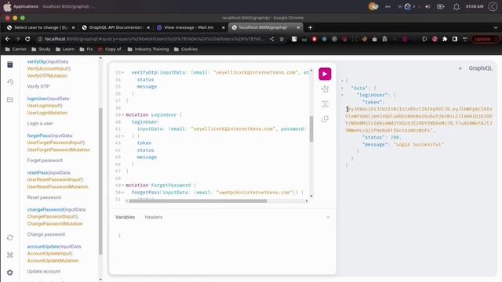Viewport: 502px width, 282px height.
Task: Open Chrome extensions puzzle icon
Action: (445, 38)
